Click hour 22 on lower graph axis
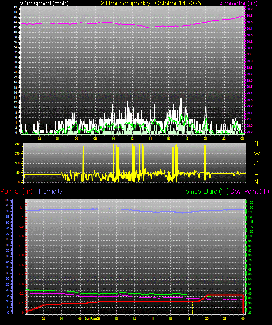This screenshot has height=325, width=272. [225, 318]
